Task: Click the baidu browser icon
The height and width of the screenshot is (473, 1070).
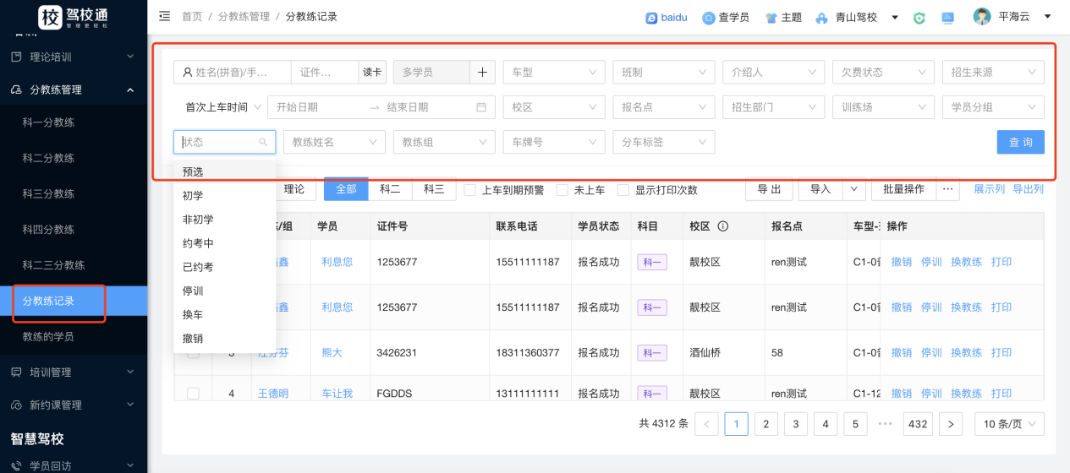Action: pyautogui.click(x=651, y=18)
